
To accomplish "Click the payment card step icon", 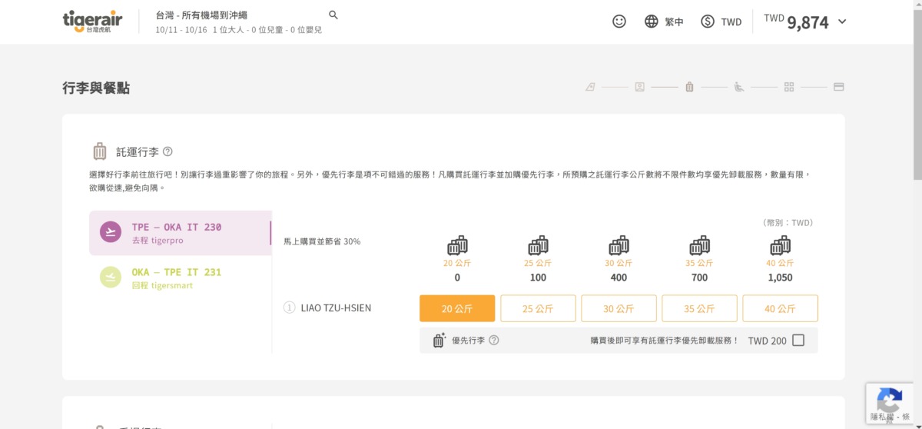I will tap(838, 87).
